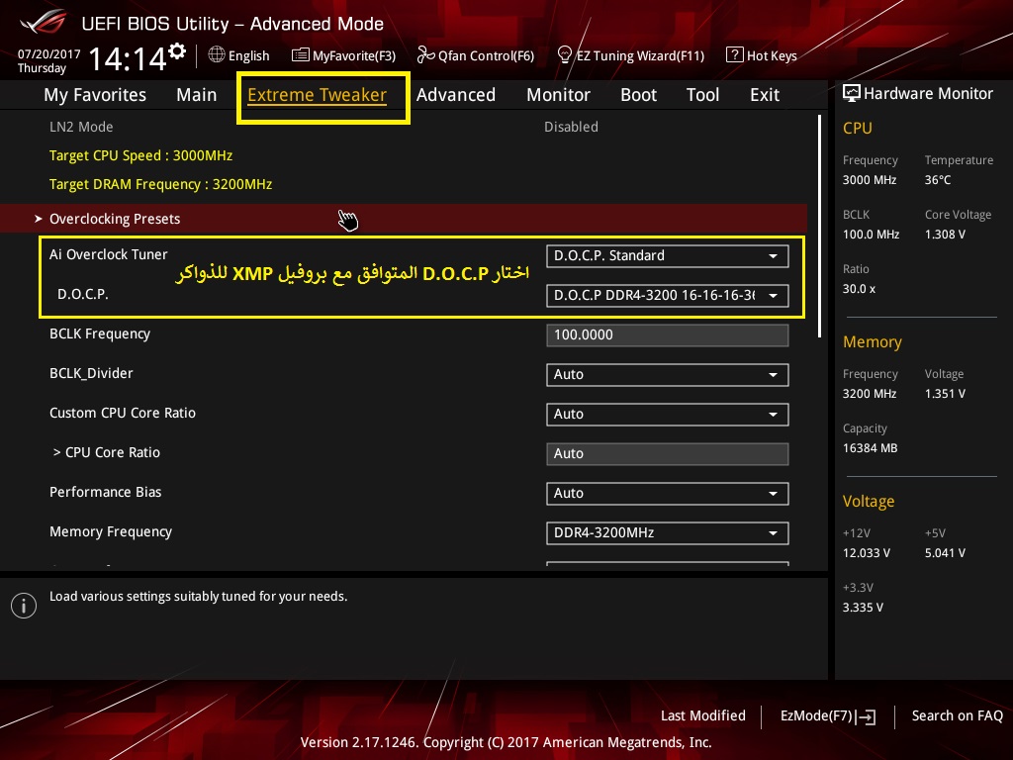
Task: Click the Custom CPU Core Ratio label
Action: 123,413
